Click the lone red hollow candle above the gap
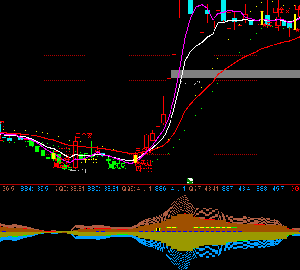This screenshot has width=300, height=270. tap(174, 47)
